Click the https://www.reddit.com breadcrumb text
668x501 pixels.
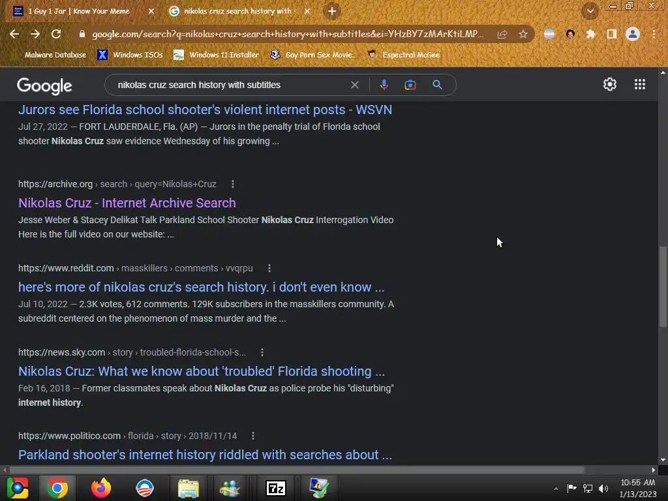click(66, 268)
